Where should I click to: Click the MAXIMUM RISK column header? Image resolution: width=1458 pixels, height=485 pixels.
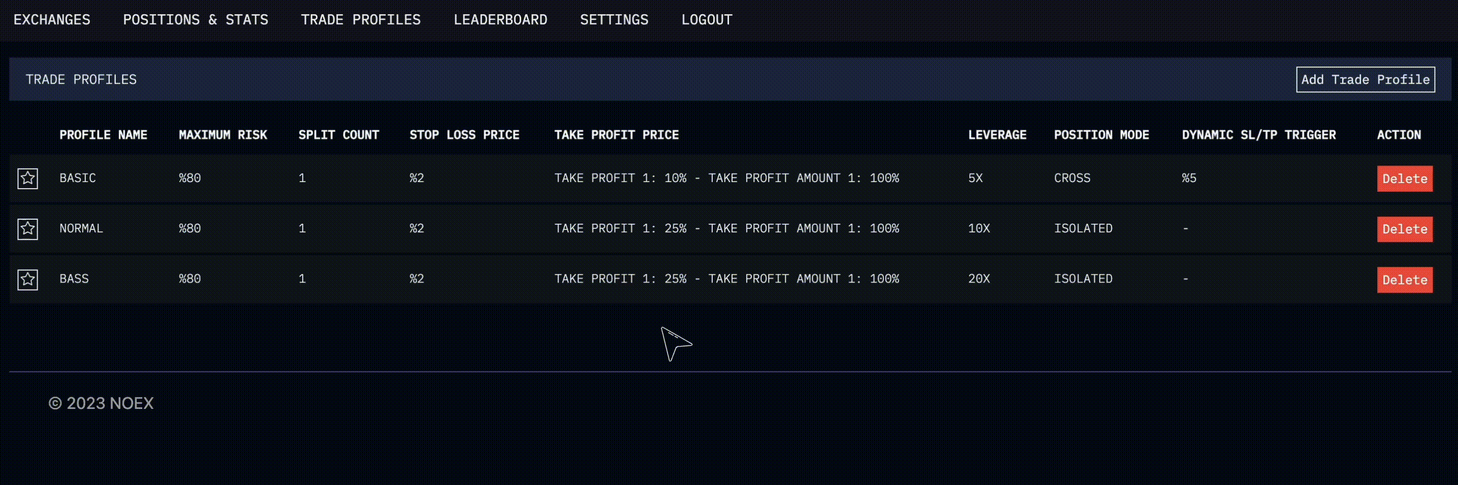[x=223, y=135]
